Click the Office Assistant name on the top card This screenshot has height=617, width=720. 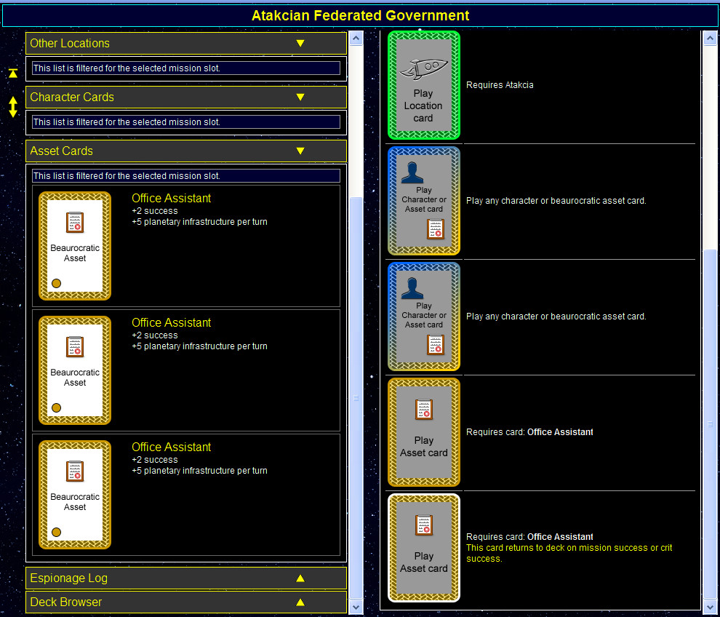(171, 198)
